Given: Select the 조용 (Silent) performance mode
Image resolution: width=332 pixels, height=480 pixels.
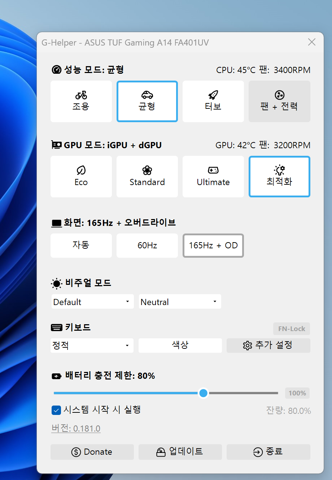Looking at the screenshot, I should coord(81,101).
